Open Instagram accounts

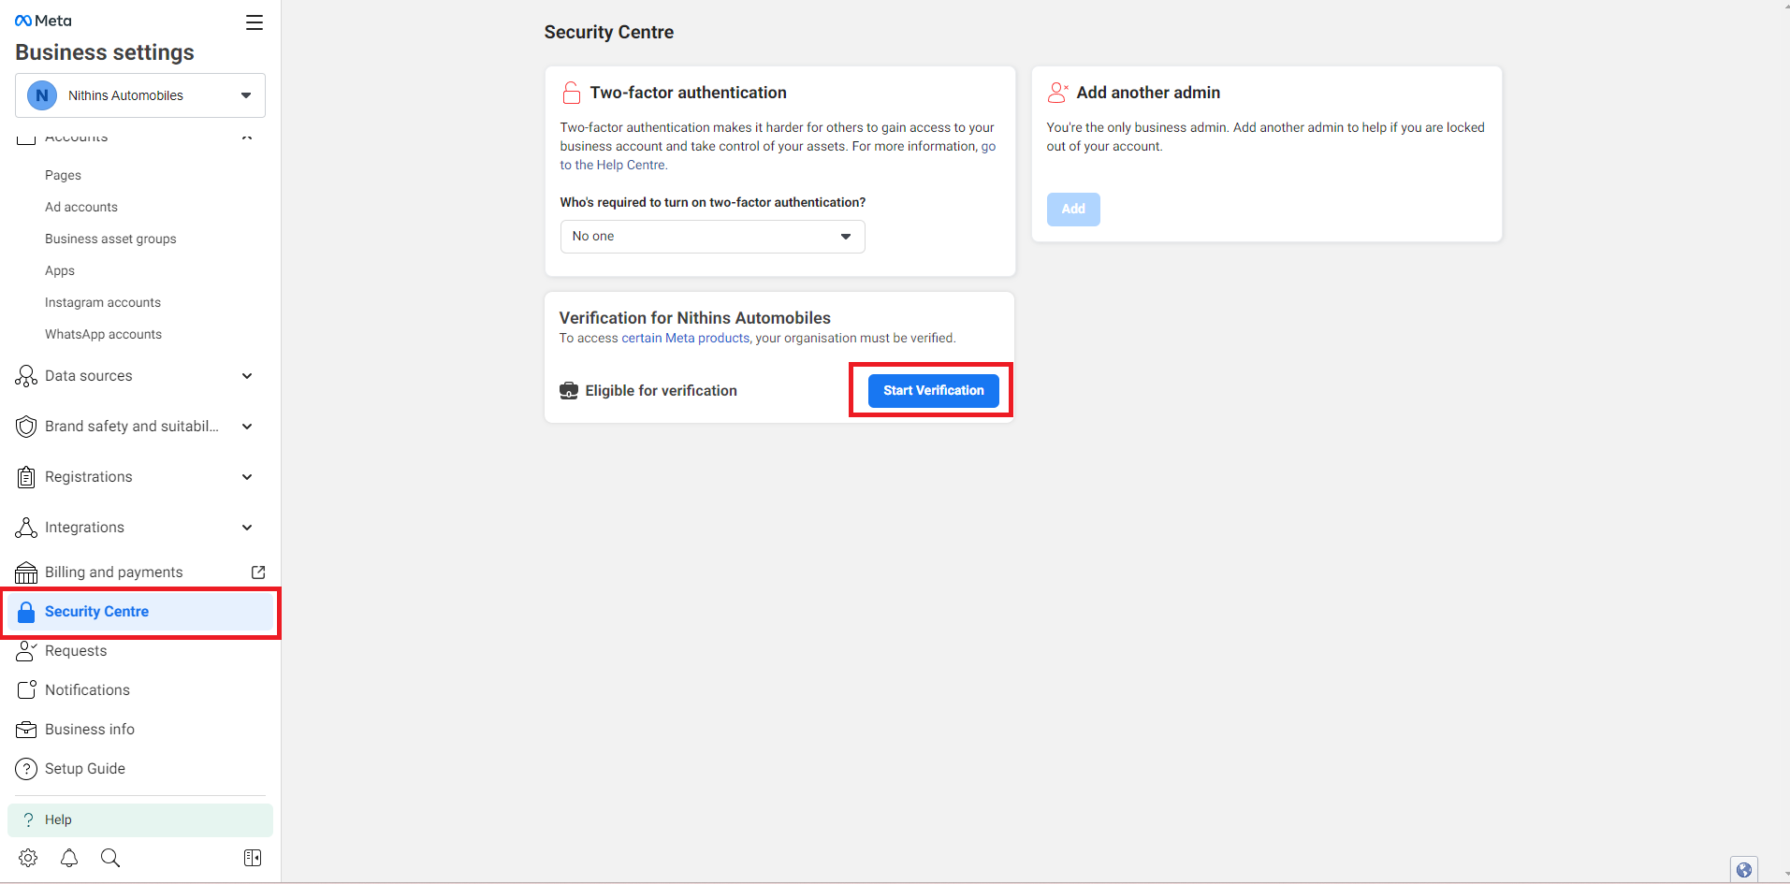(x=103, y=302)
